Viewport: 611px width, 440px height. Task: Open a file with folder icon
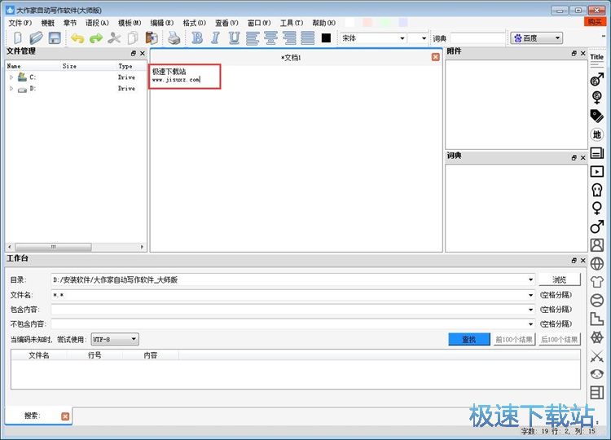point(36,38)
